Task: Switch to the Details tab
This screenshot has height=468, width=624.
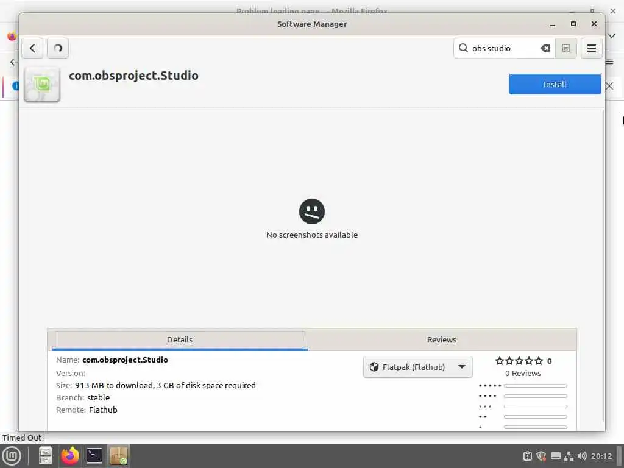Action: 180,340
